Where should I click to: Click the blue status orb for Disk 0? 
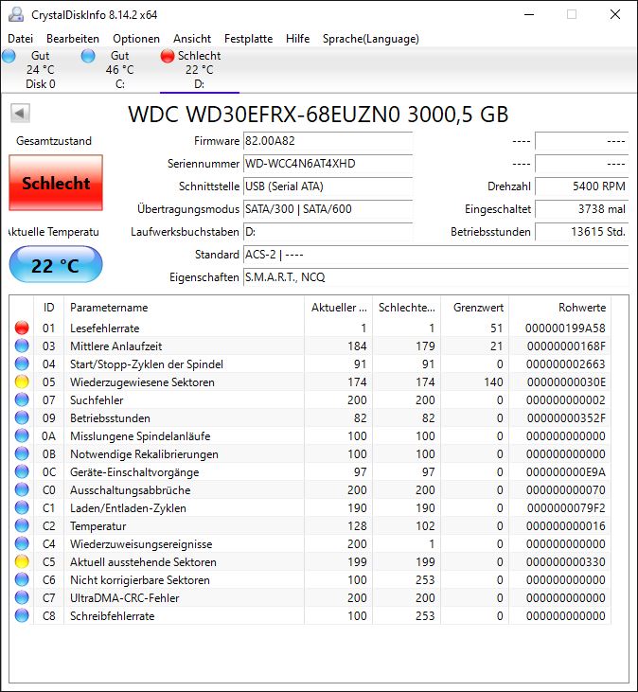9,56
